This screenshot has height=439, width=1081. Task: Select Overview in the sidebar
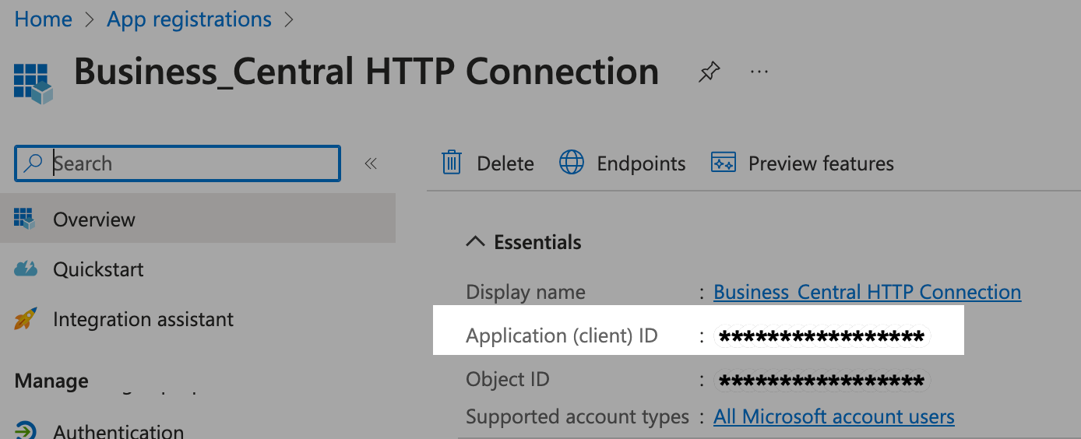click(198, 219)
